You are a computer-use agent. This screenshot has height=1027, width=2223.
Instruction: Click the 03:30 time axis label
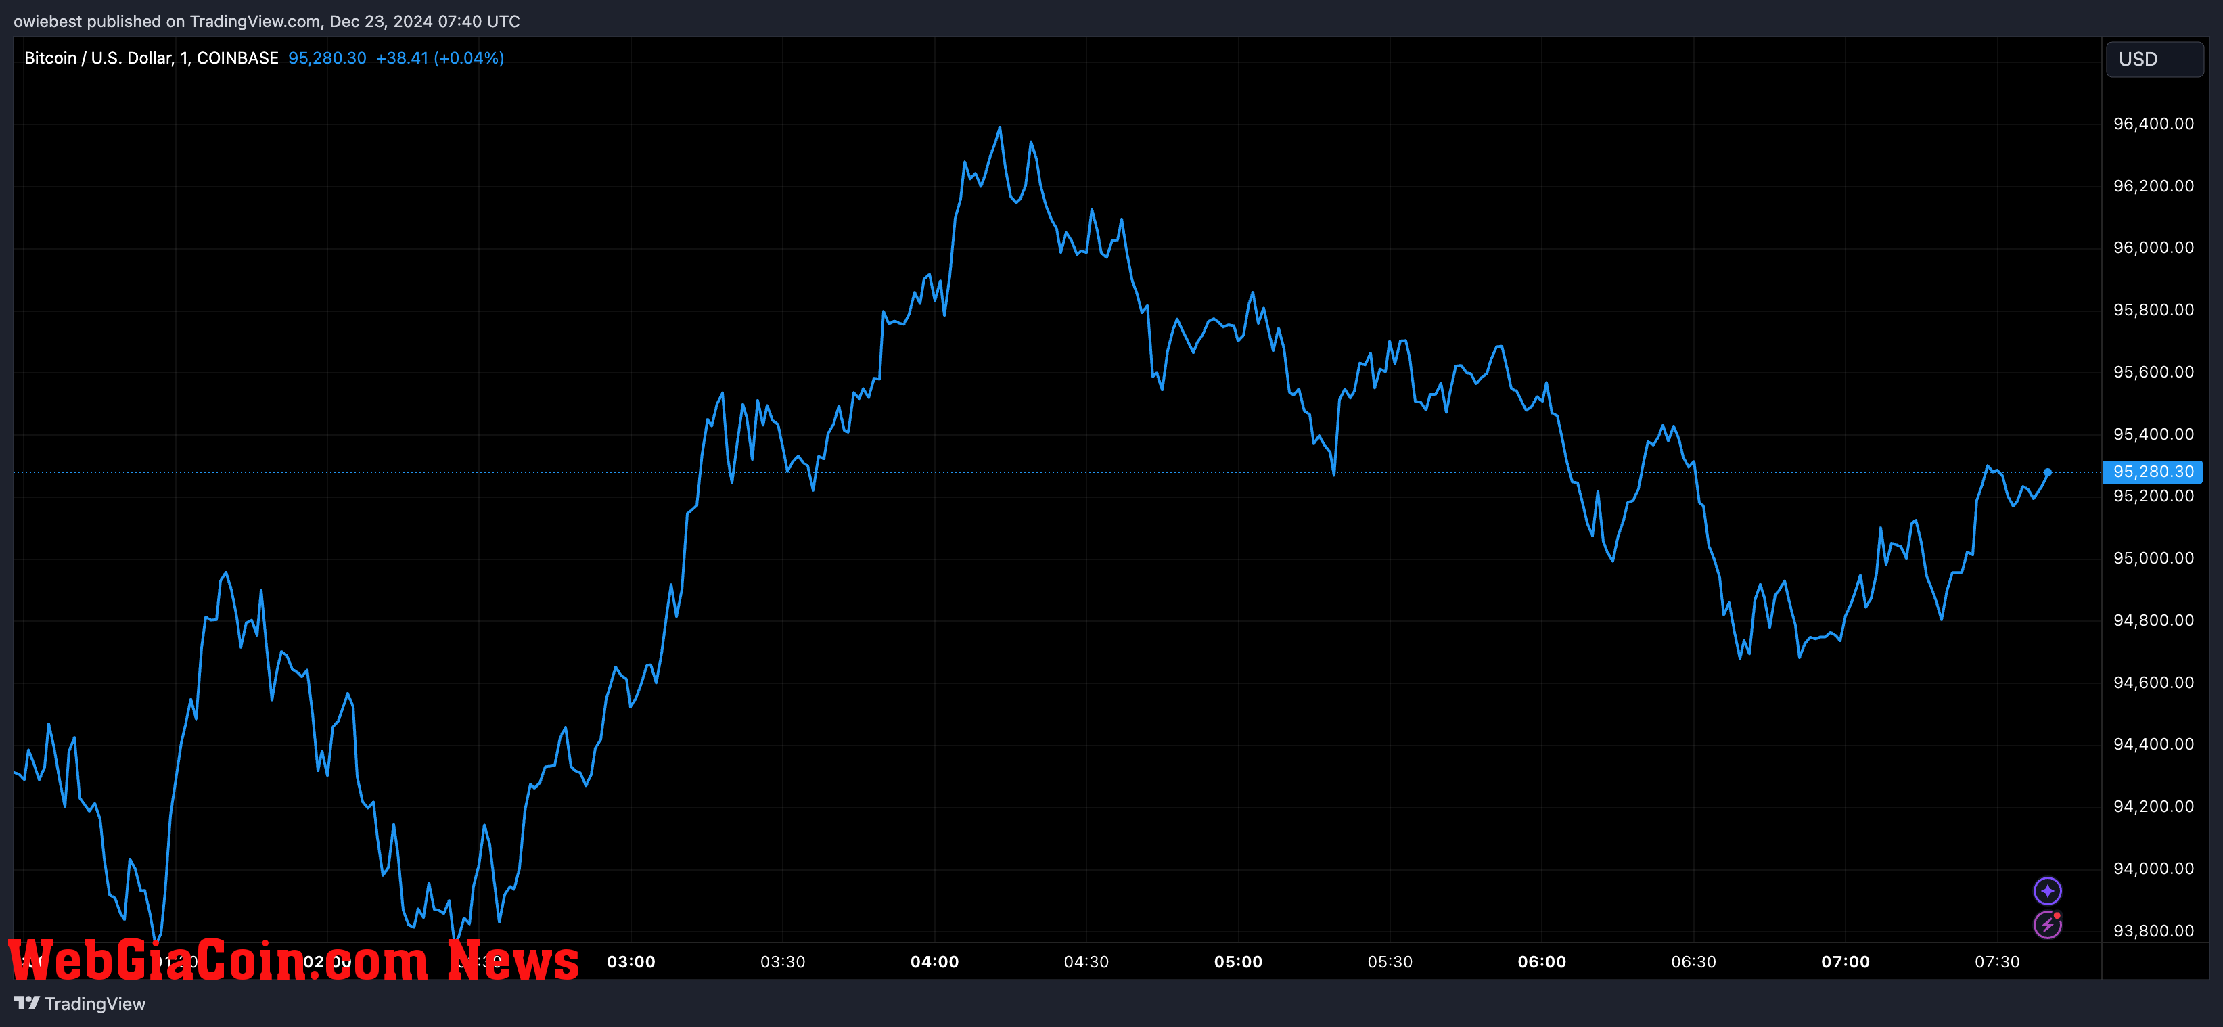click(x=783, y=961)
